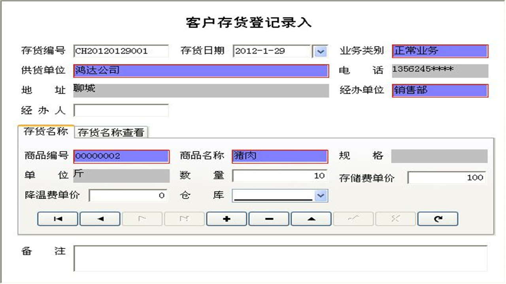Select the 业务类别 field showing 正常业务
506x284 pixels.
tap(440, 51)
